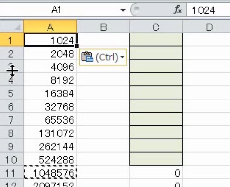Click cell containing 4096
This screenshot has height=187, width=230.
click(50, 66)
